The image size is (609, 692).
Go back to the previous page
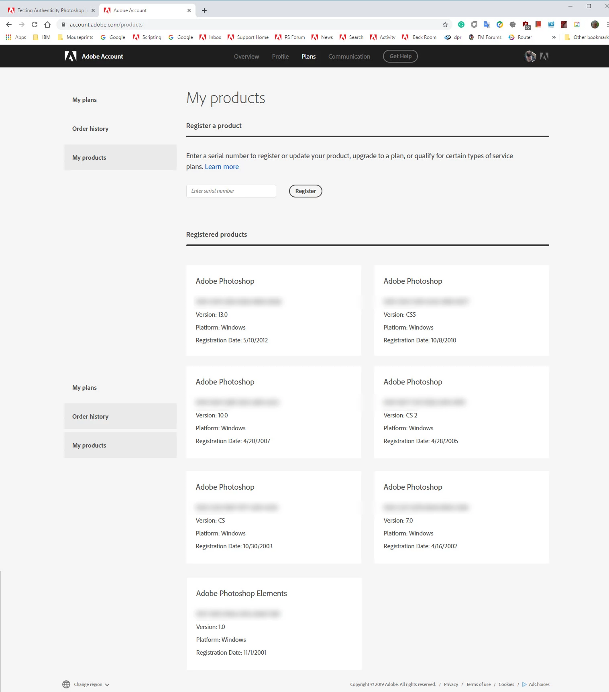(9, 24)
